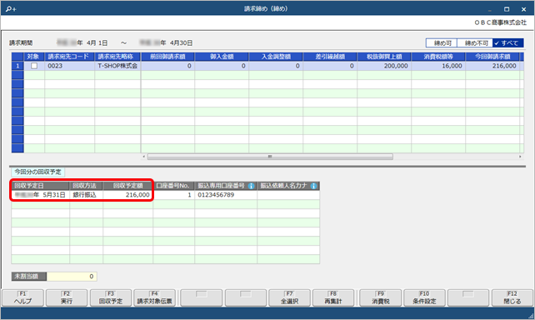Select the 締め可 filter
535x320 pixels.
[x=442, y=43]
